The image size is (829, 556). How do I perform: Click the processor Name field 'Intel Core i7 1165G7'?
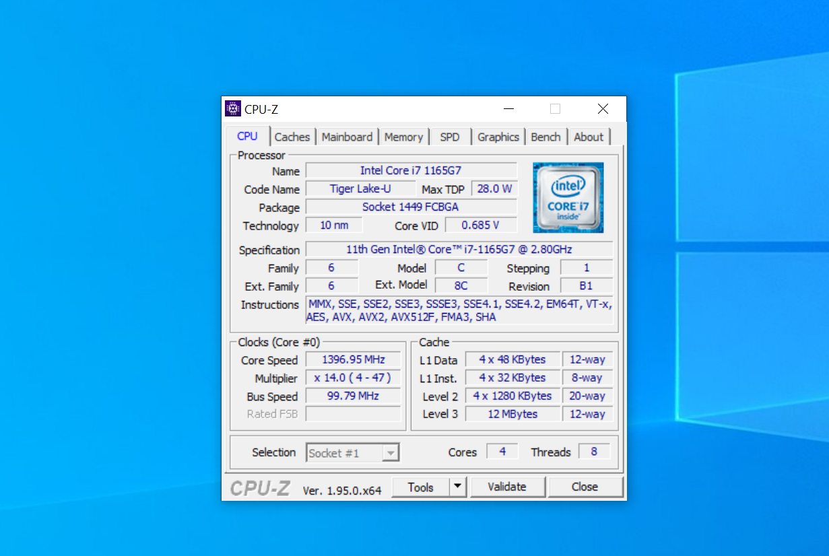(x=411, y=171)
